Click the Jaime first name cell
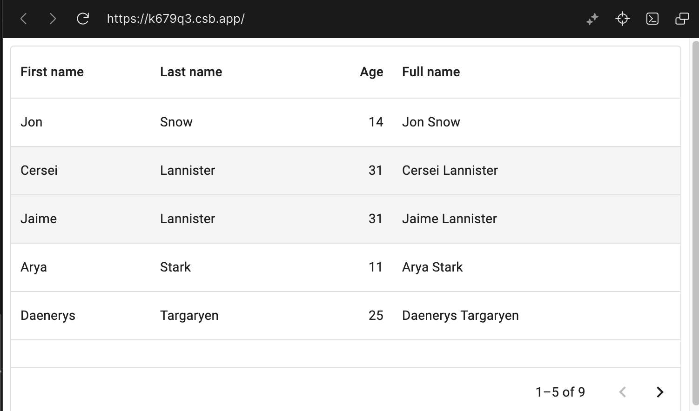This screenshot has height=411, width=699. [39, 219]
